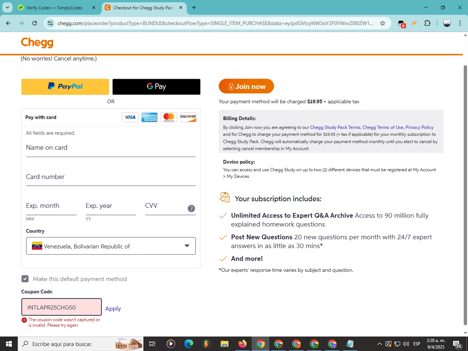This screenshot has height=351, width=468.
Task: View site information icon in address bar
Action: pos(50,23)
